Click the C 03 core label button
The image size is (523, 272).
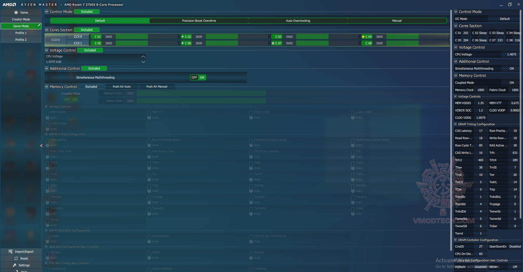point(277,37)
